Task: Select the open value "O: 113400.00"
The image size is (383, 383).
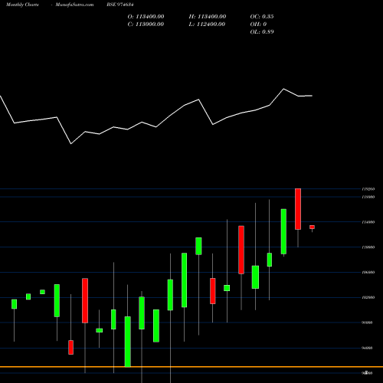Action: (146, 17)
